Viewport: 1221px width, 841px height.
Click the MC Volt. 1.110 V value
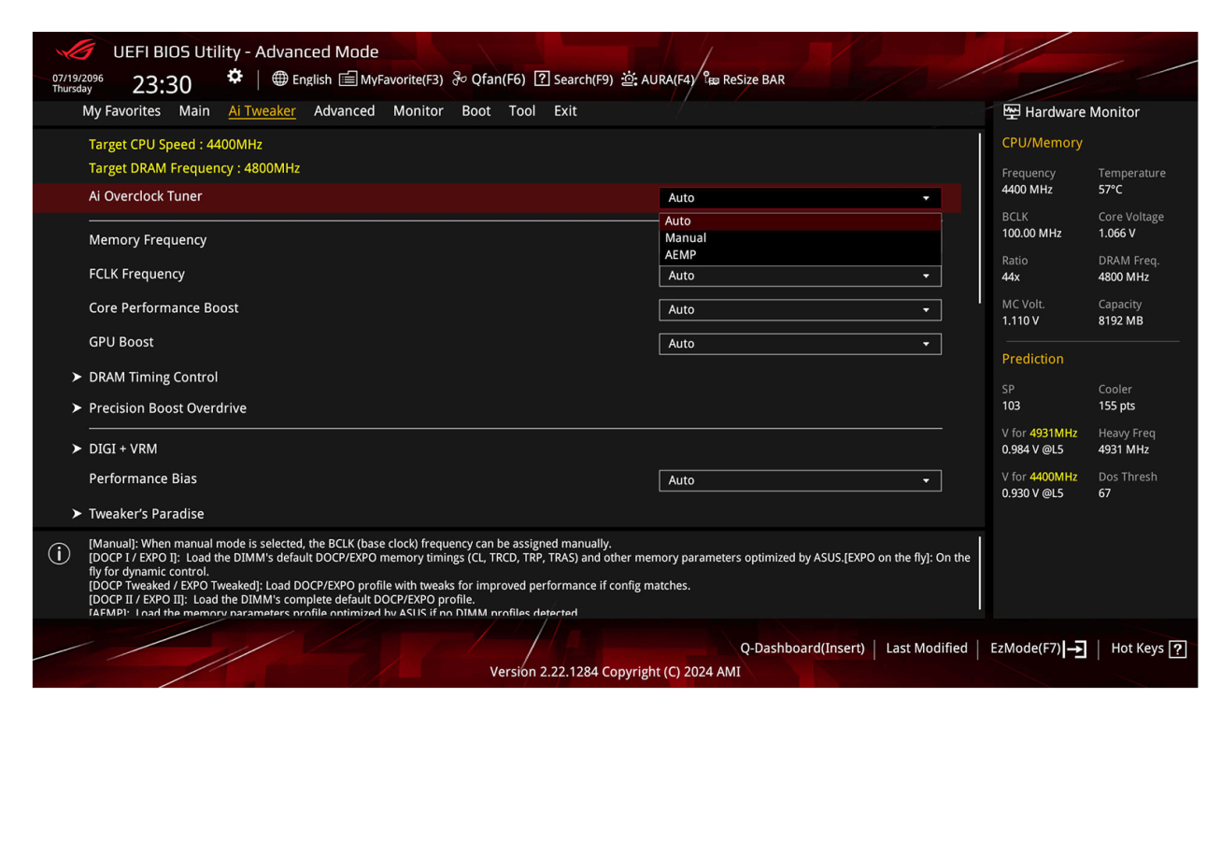(x=1020, y=321)
